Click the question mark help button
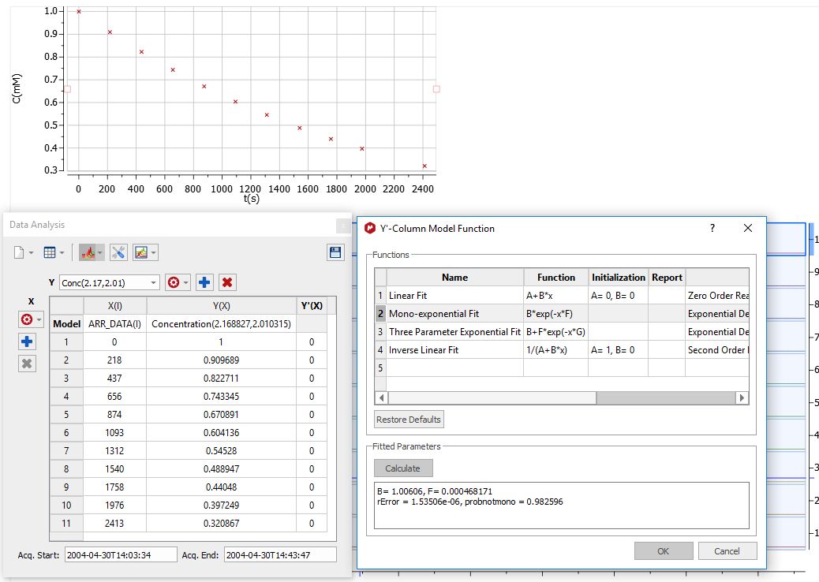Image resolution: width=819 pixels, height=582 pixels. (712, 228)
